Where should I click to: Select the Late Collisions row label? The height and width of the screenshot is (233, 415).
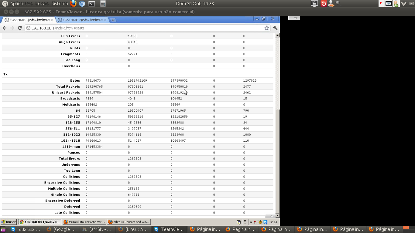(67, 213)
